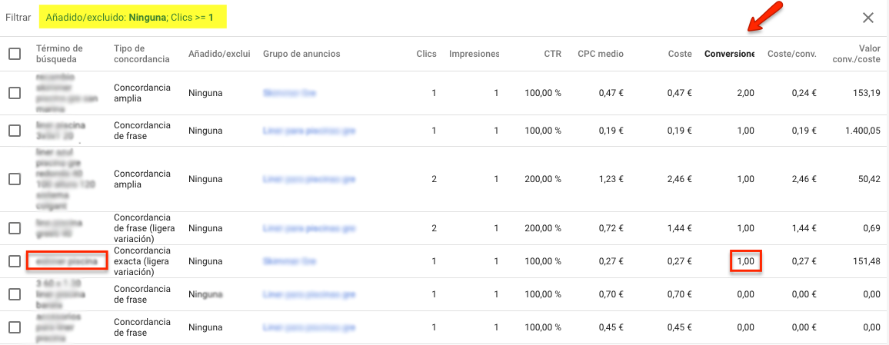Image resolution: width=889 pixels, height=345 pixels.
Task: Sort by Añadido/excluido column header
Action: (x=219, y=54)
